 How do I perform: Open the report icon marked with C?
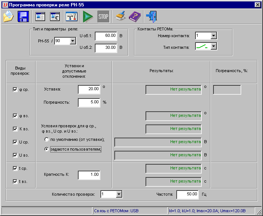pos(55,17)
